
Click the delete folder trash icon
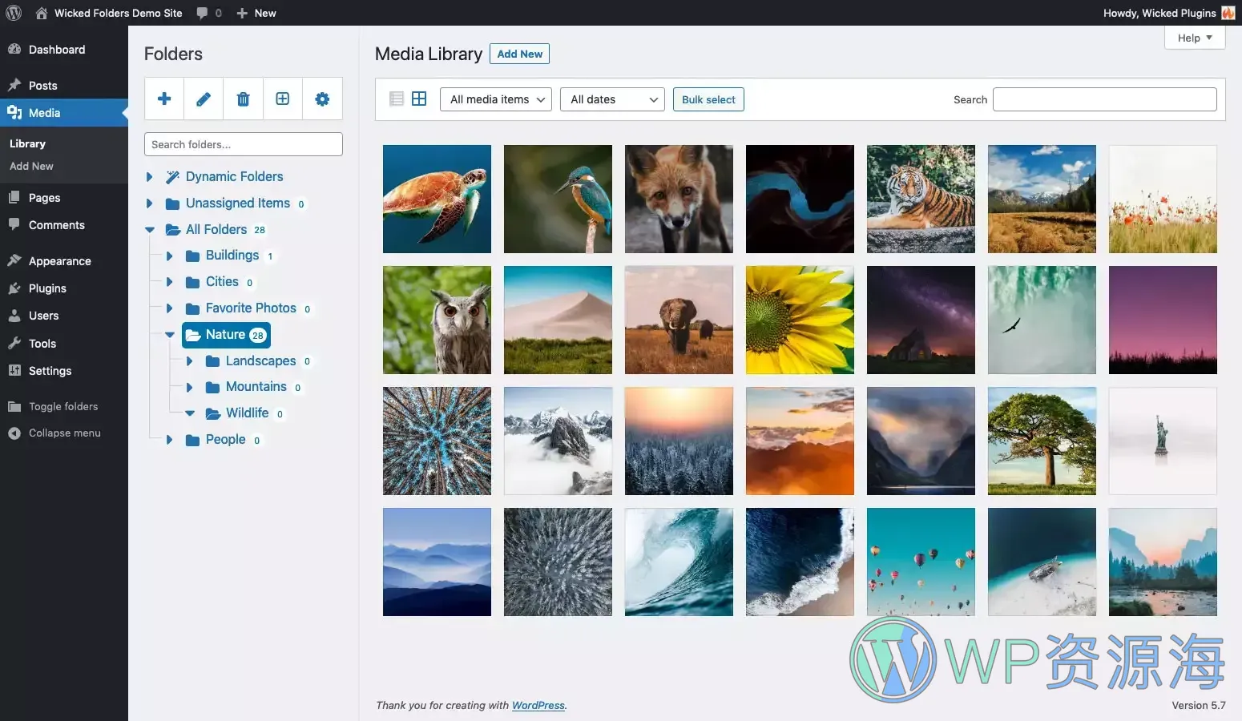tap(243, 99)
